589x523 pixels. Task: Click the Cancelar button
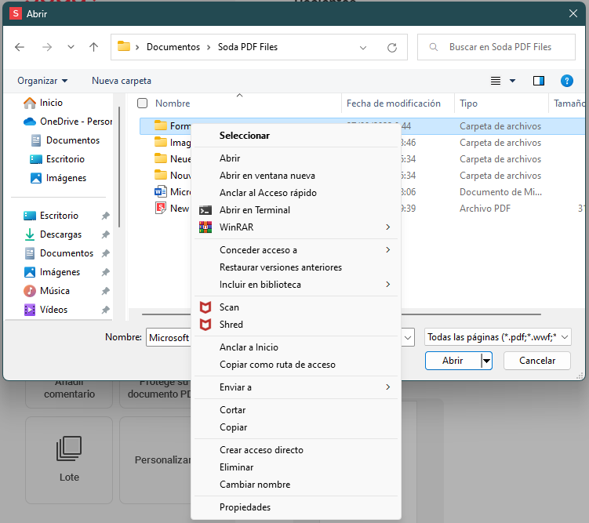[536, 361]
